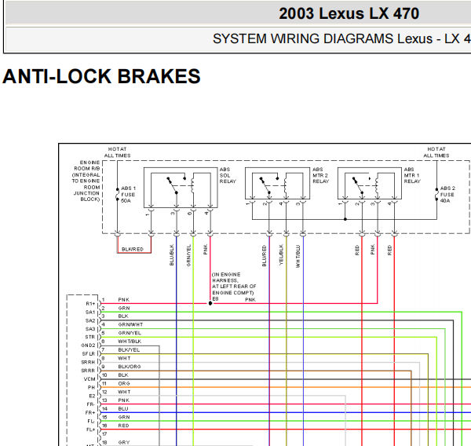Click the "BLK/RED" wire label
This screenshot has width=471, height=446.
[133, 249]
